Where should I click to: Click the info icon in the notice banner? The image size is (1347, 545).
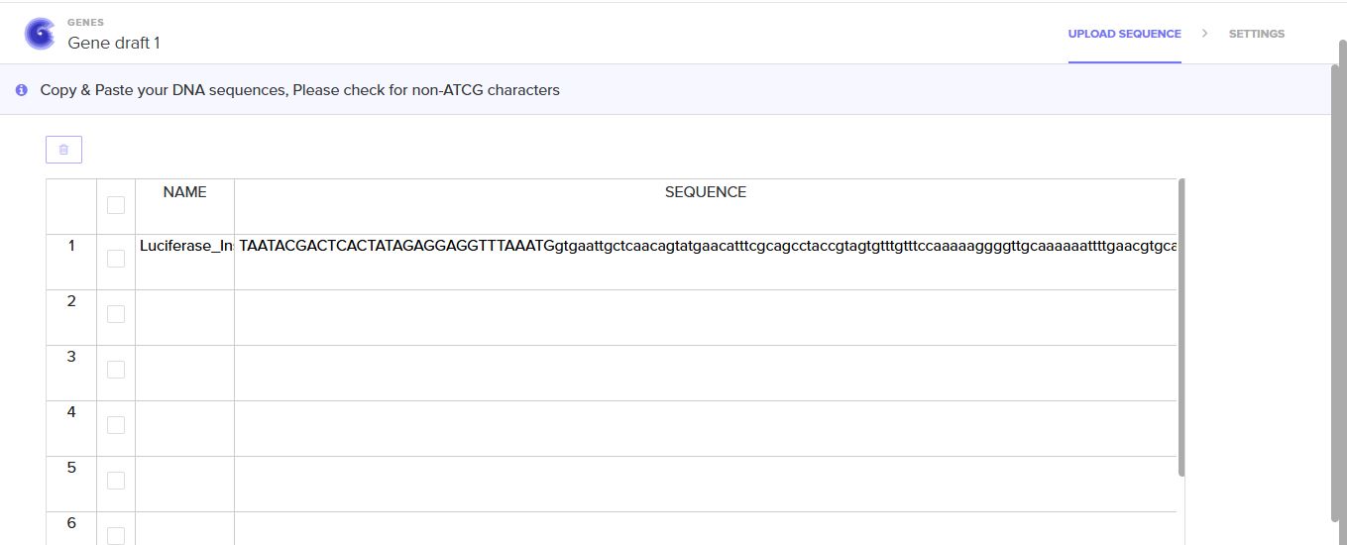tap(22, 90)
